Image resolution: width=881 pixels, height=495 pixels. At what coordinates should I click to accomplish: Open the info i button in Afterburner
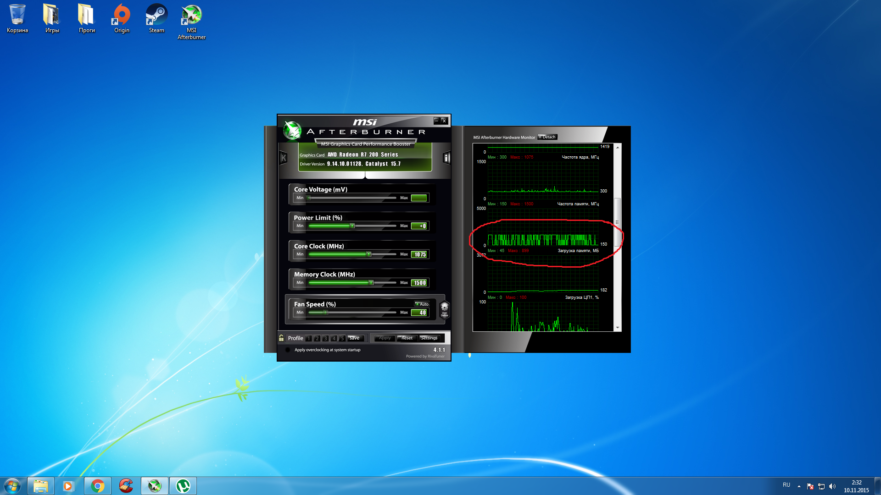[x=446, y=158]
